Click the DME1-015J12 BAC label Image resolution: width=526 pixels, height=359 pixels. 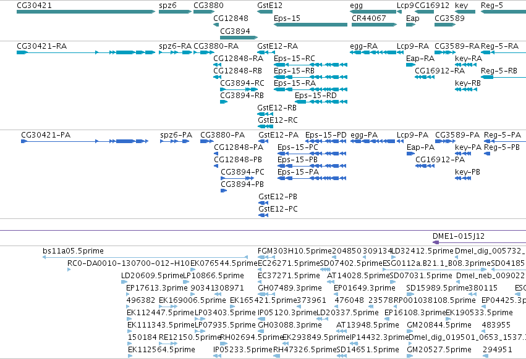[459, 236]
